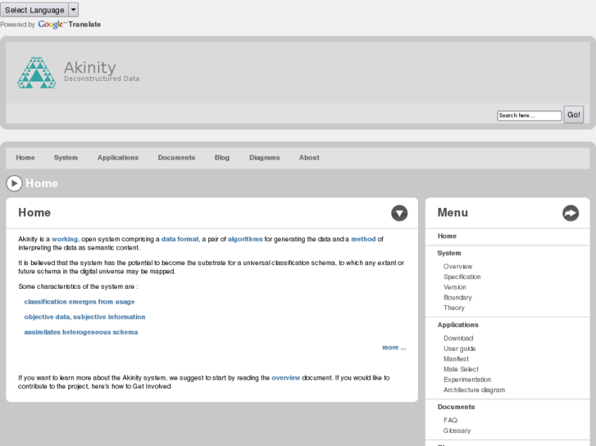This screenshot has height=446, width=596.
Task: Open System in the top navigation bar
Action: [x=66, y=157]
